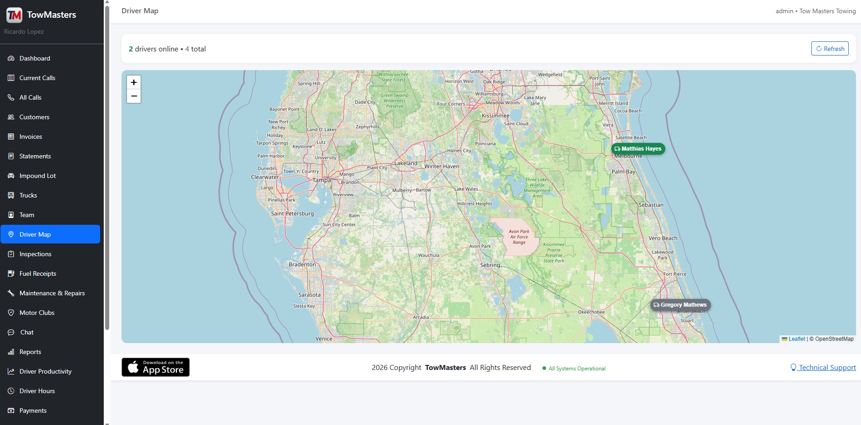
Task: Open the Leaflet attribution link
Action: click(793, 339)
